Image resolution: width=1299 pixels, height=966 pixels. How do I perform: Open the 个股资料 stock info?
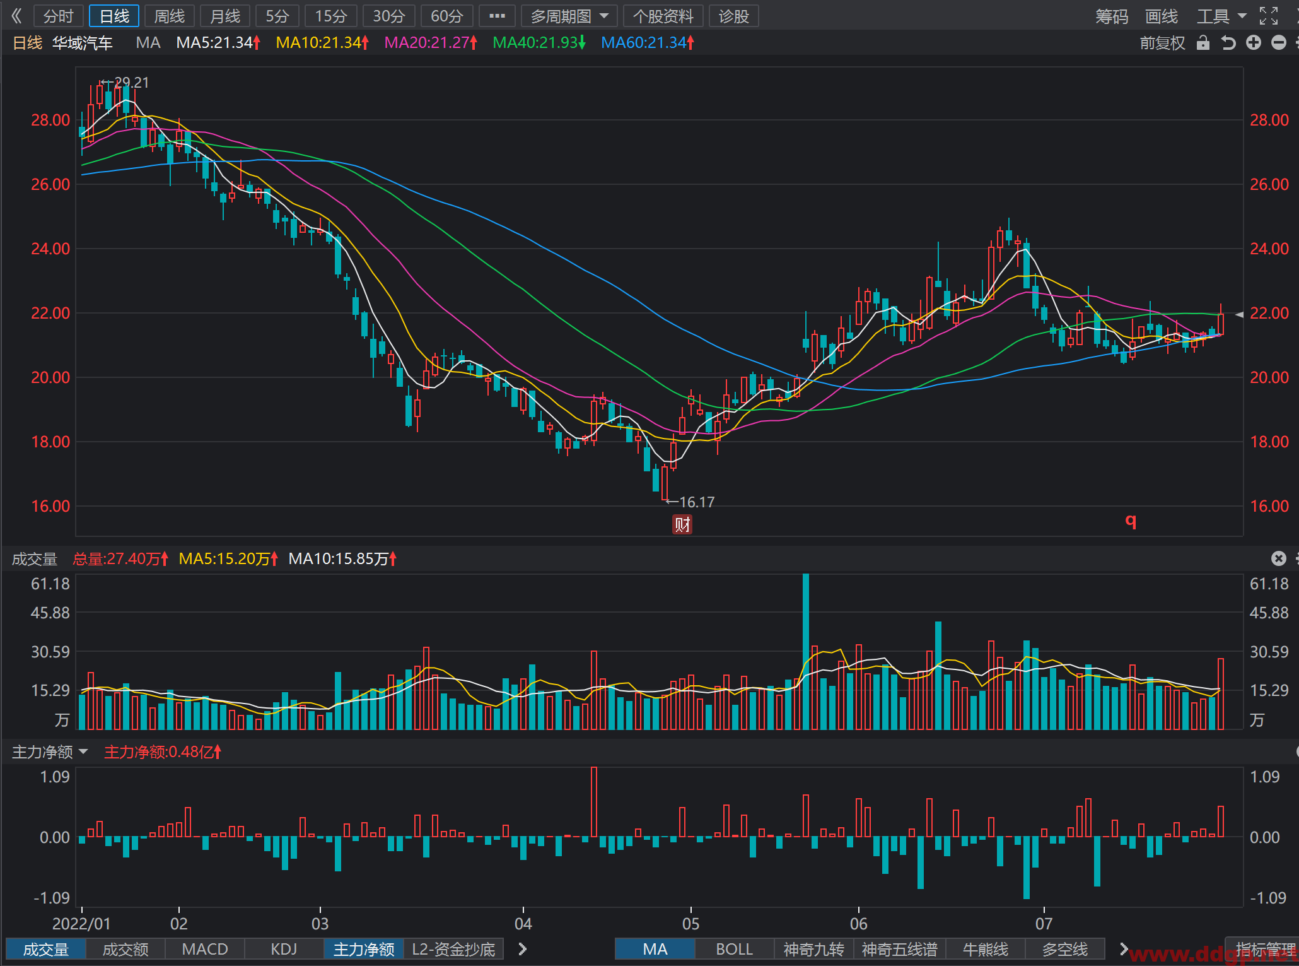[x=663, y=16]
